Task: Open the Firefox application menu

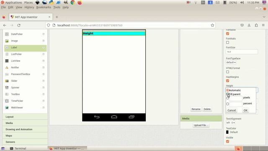Action: click(x=263, y=25)
